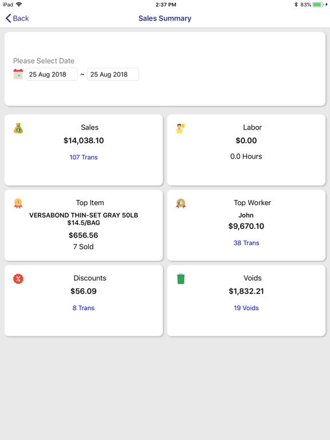This screenshot has width=330, height=440.
Task: Click the 0.0 Hours labor text
Action: 246,156
